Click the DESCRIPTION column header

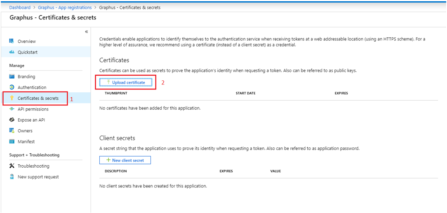pyautogui.click(x=116, y=171)
